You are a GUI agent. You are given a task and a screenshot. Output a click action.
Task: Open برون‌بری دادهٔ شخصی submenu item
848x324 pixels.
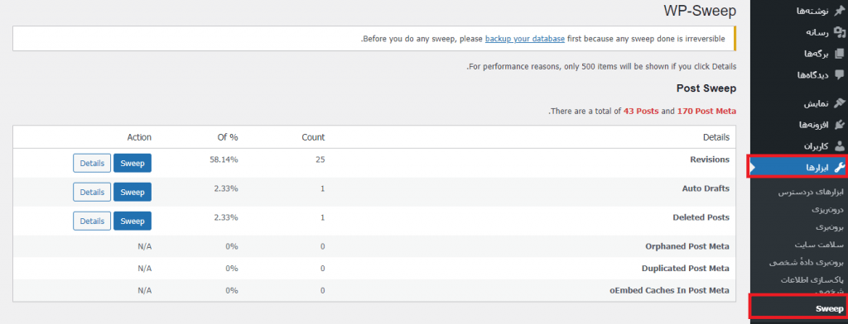[807, 263]
